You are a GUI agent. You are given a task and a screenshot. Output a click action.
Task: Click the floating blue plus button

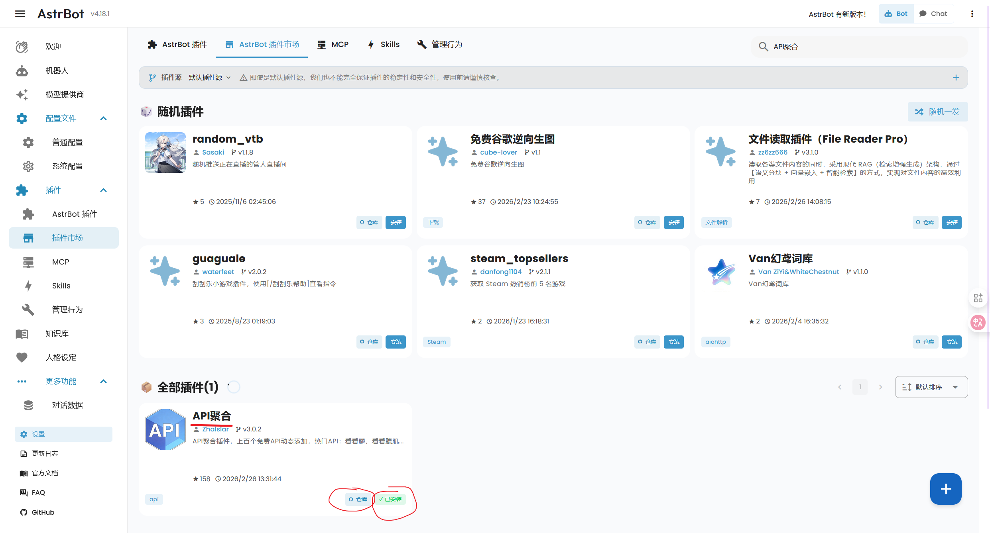(x=946, y=489)
